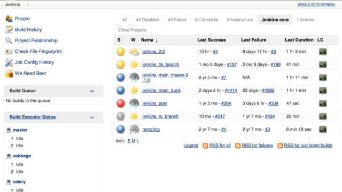Open last console for jenkins_pom
Viewport: 342px width, 192px height.
323,103
